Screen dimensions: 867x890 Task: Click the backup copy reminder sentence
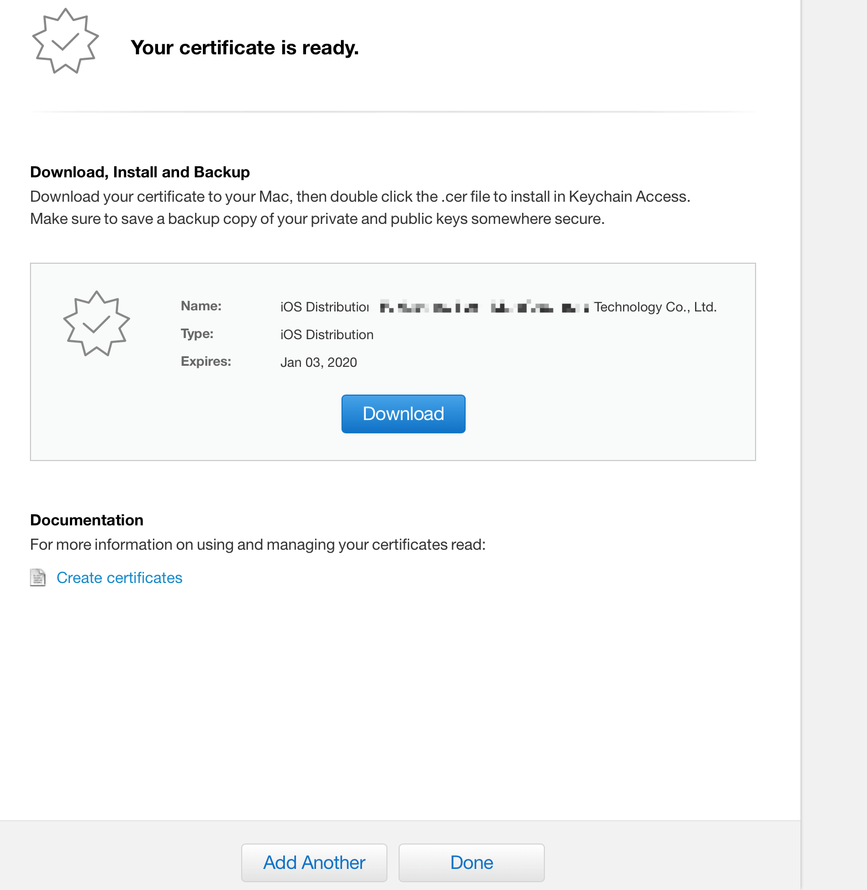pos(317,219)
